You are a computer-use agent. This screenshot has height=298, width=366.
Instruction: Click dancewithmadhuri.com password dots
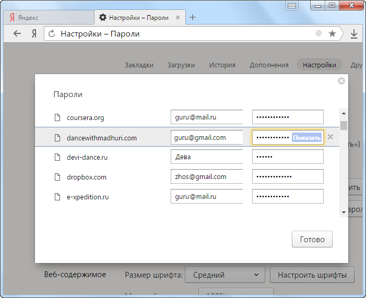pos(273,137)
